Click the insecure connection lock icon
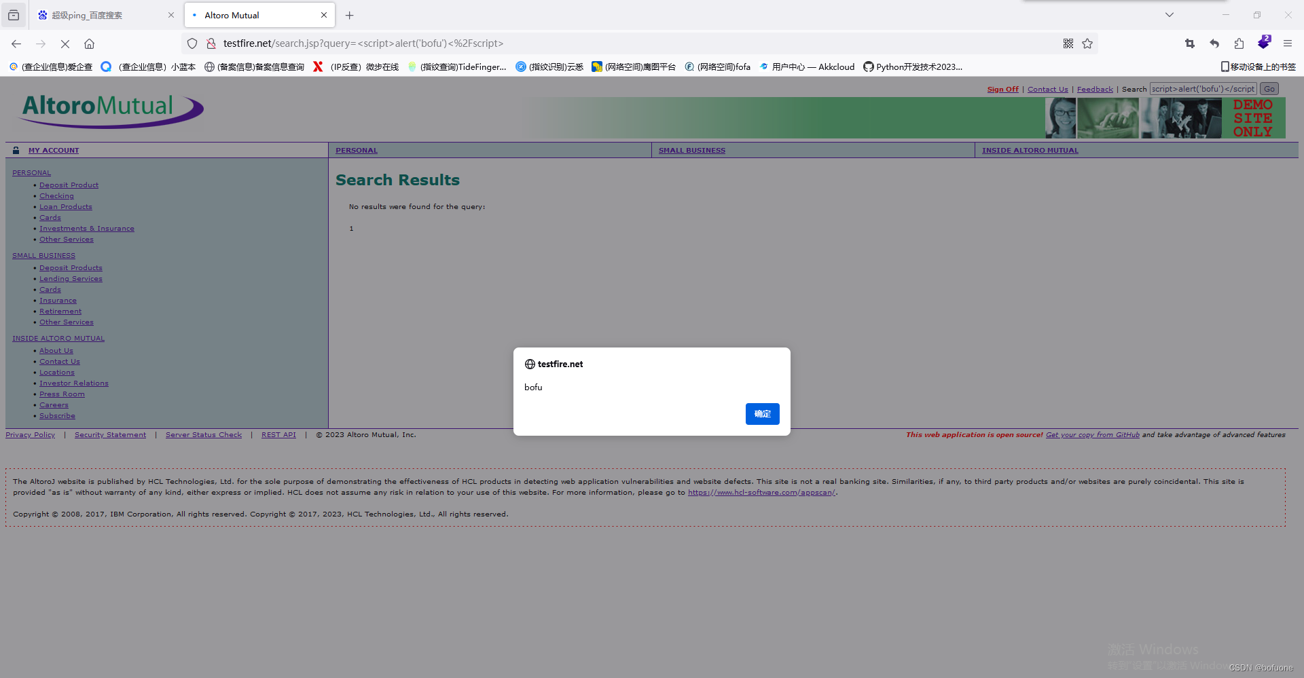1304x678 pixels. [x=211, y=43]
